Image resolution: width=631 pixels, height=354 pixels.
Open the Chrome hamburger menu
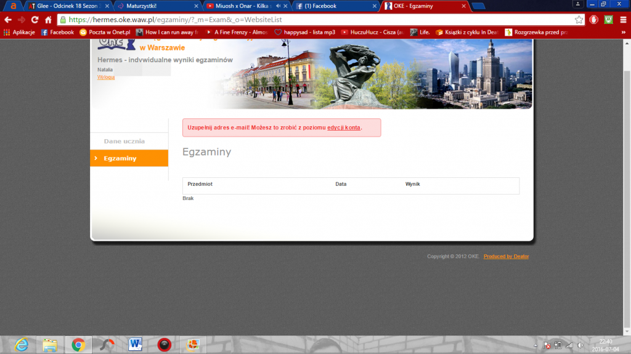point(622,20)
